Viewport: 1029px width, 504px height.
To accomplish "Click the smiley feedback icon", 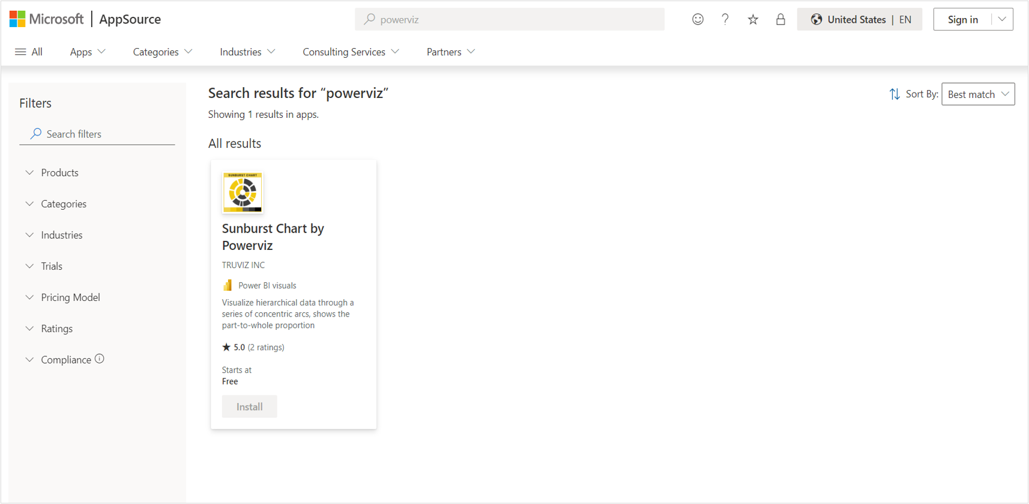I will click(x=698, y=19).
